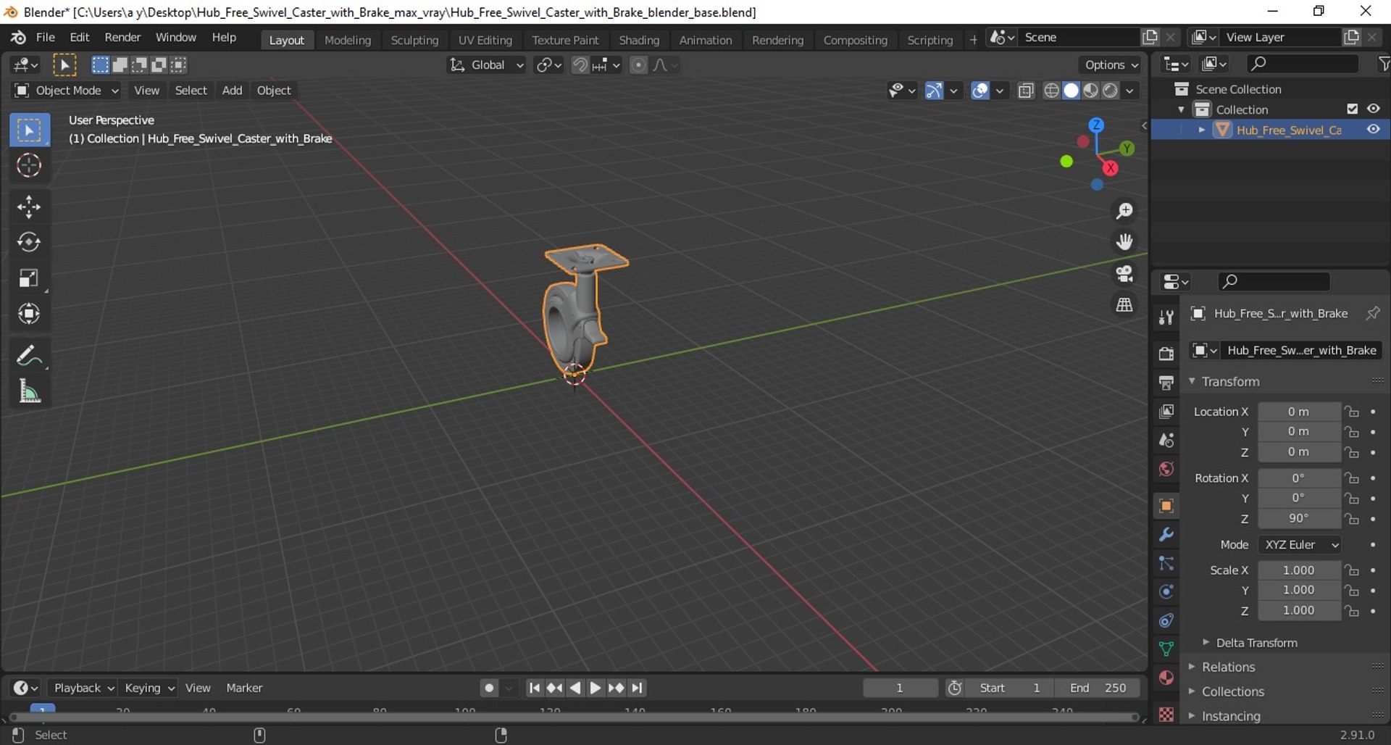Click the viewport zoom magnifier icon
Viewport: 1391px width, 745px height.
click(1124, 211)
